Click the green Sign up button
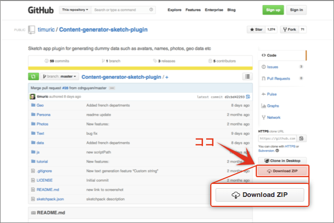Screen dimensions: 334x223 [x=273, y=10]
